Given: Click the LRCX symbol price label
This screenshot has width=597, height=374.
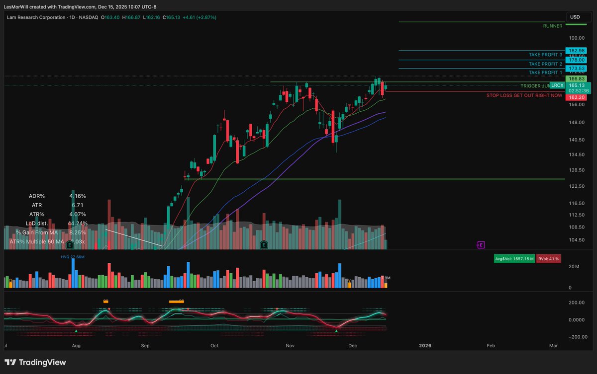Looking at the screenshot, I should point(558,85).
